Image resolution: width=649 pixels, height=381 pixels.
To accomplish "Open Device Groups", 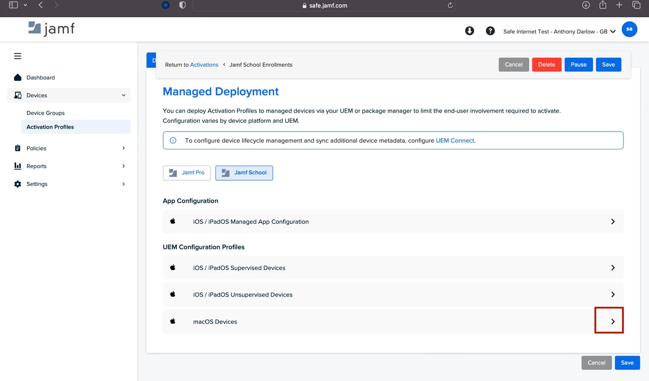I will (x=46, y=113).
